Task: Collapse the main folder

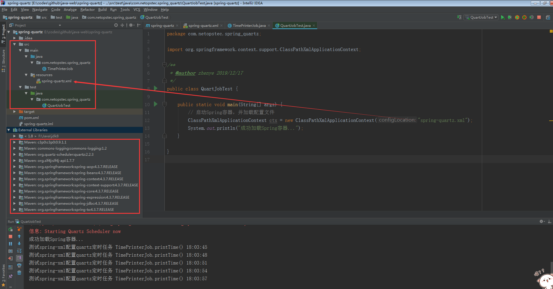Action: point(20,50)
